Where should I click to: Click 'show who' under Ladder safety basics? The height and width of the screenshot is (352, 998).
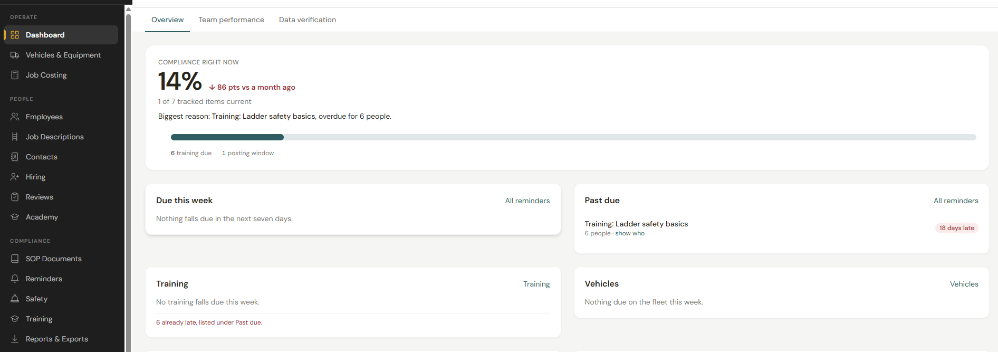[x=630, y=233]
